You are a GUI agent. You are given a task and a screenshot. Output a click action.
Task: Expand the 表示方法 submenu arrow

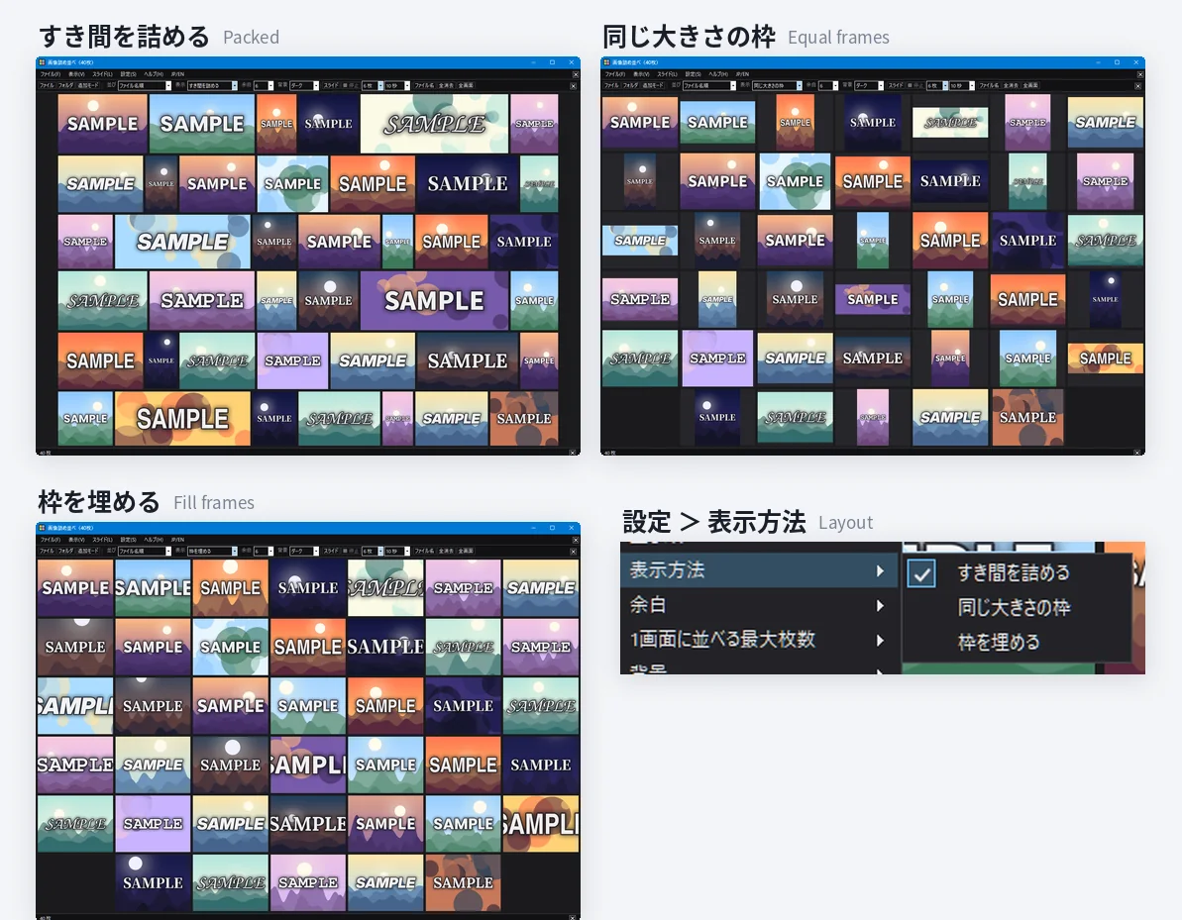[x=880, y=570]
